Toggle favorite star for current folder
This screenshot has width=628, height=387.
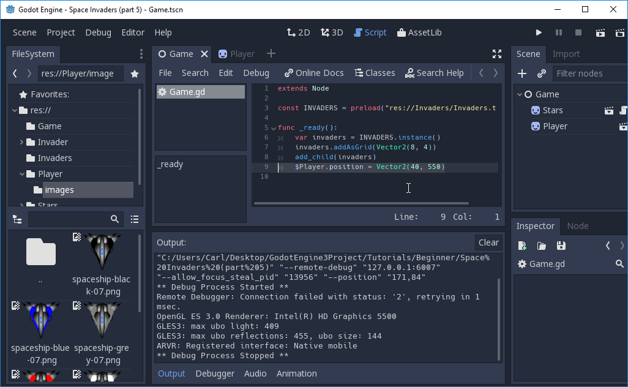(135, 73)
